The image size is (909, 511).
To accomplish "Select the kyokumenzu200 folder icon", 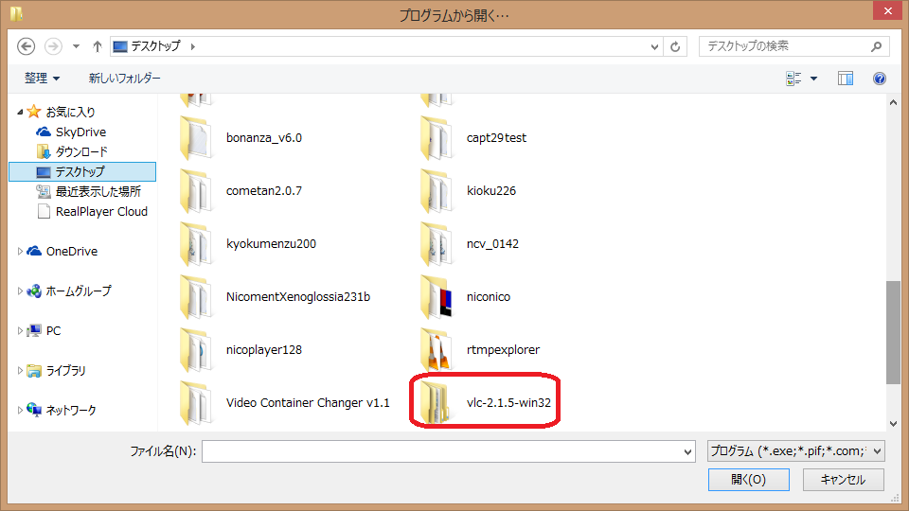I will (x=196, y=244).
